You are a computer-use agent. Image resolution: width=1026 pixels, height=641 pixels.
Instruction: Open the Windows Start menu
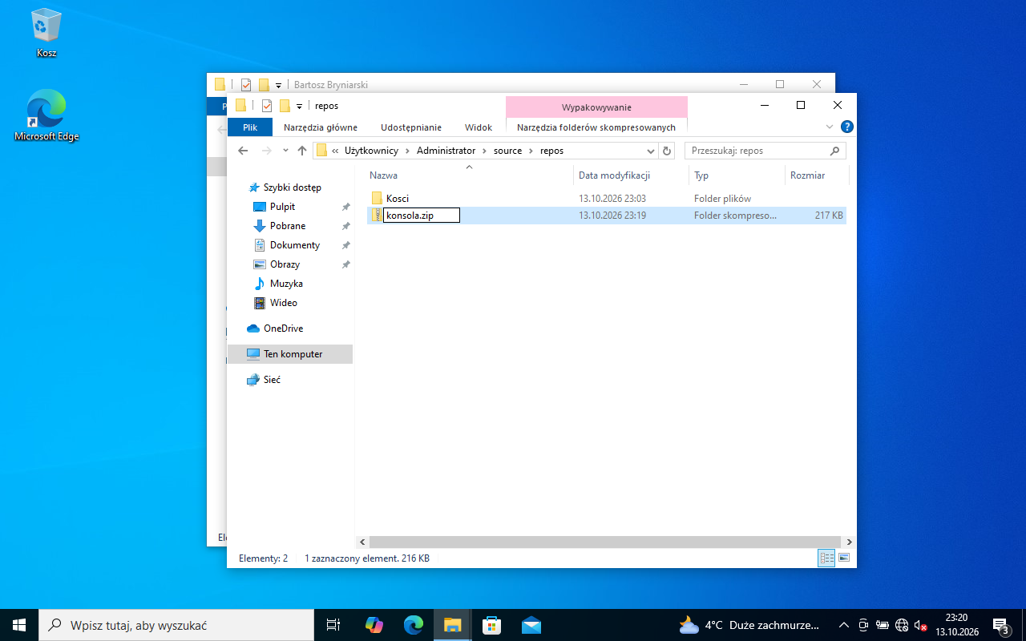coord(19,625)
